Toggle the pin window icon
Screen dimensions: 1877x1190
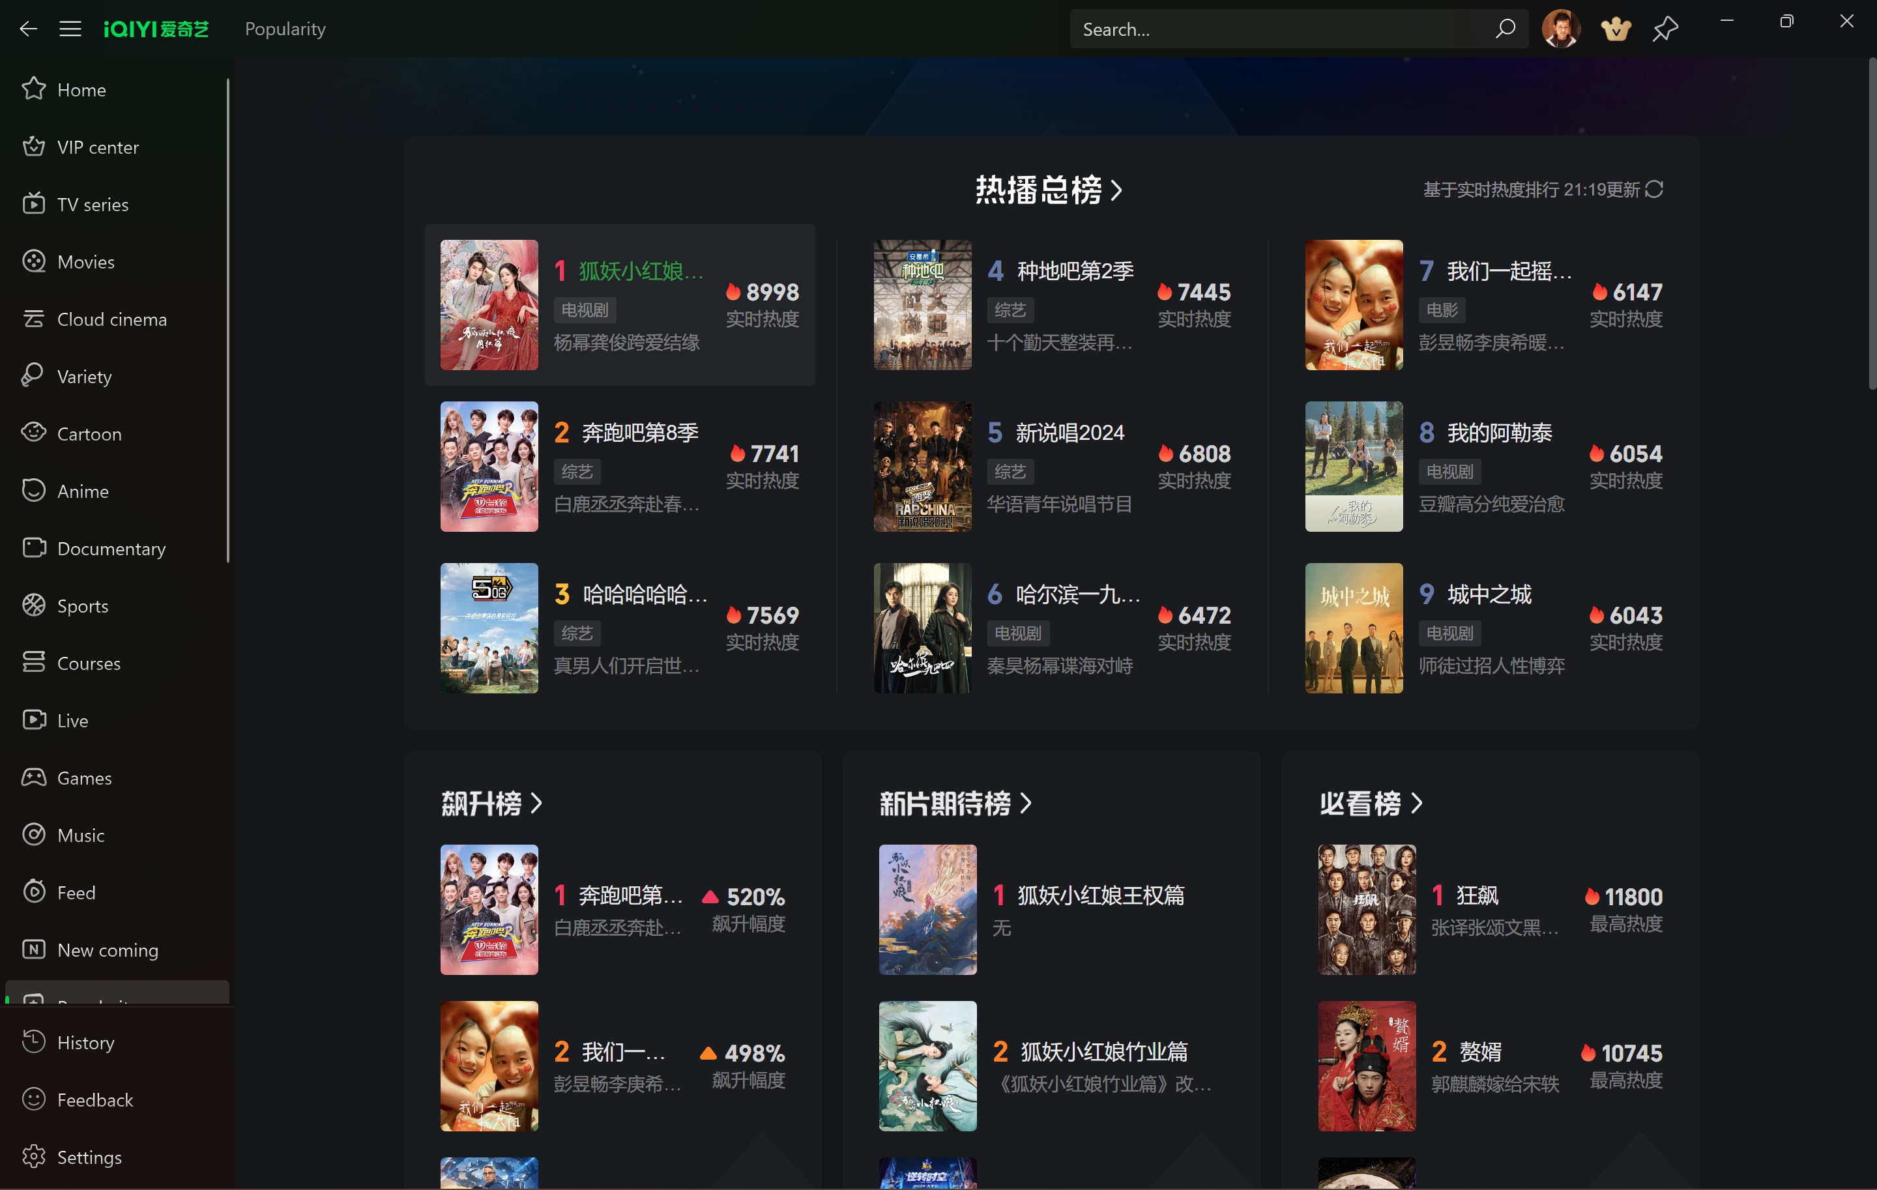[x=1665, y=29]
